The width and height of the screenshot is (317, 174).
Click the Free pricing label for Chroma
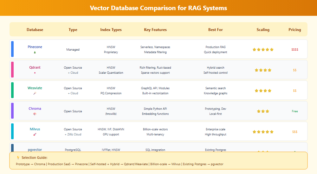[294, 111]
